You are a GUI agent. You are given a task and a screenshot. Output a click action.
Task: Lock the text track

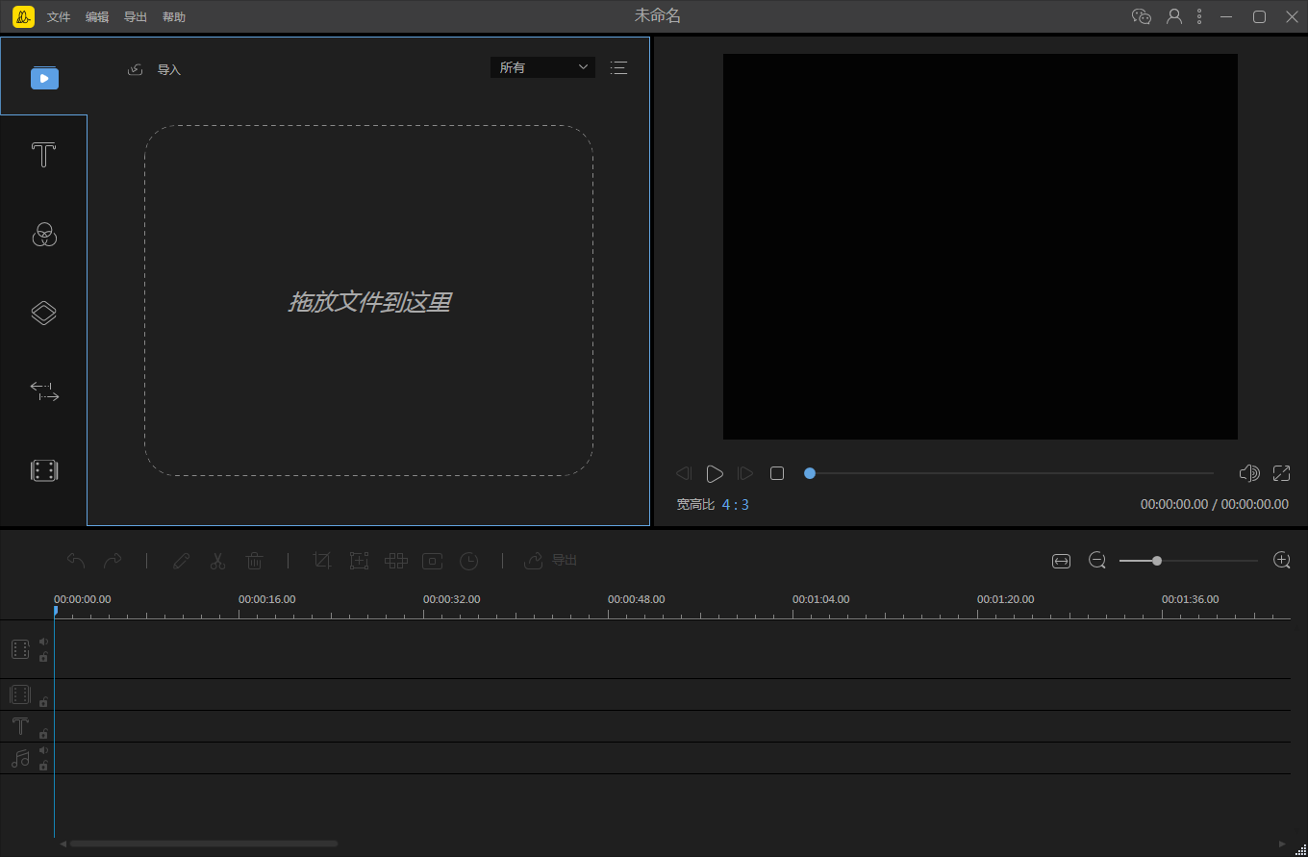pyautogui.click(x=43, y=734)
